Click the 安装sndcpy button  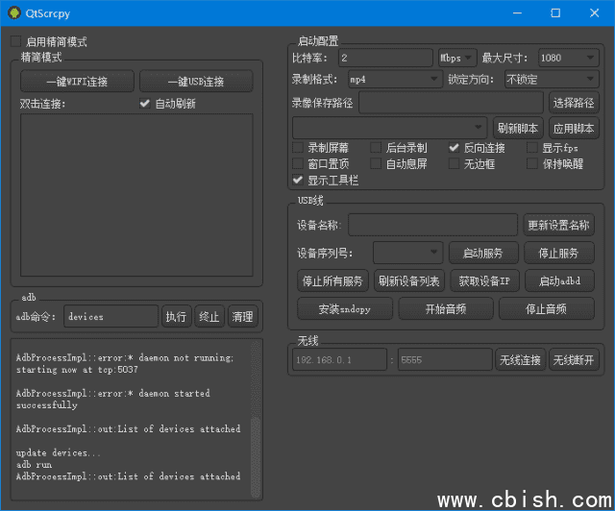point(344,309)
